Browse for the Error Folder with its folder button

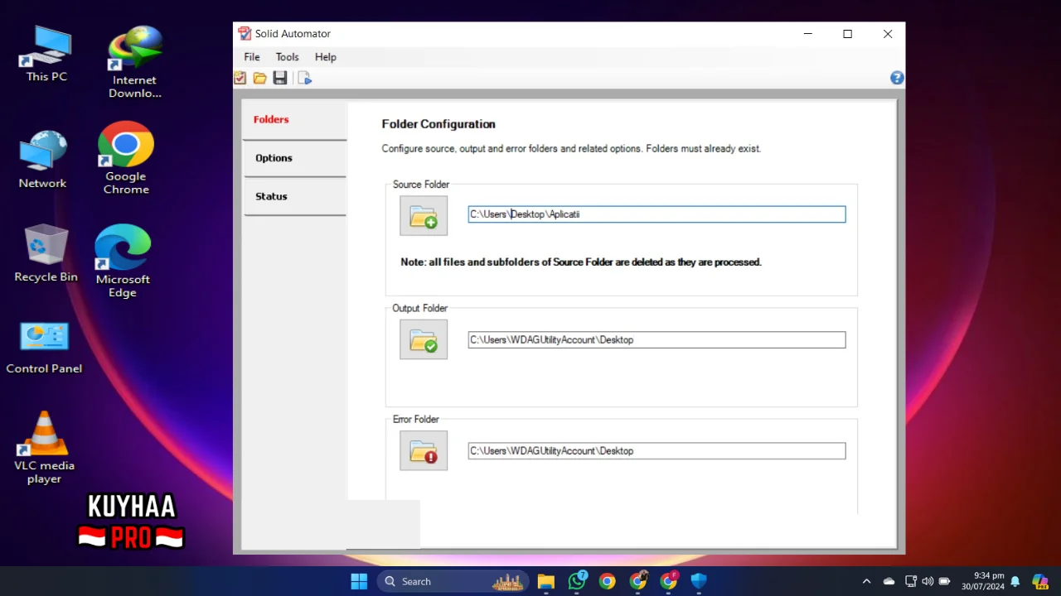tap(424, 450)
